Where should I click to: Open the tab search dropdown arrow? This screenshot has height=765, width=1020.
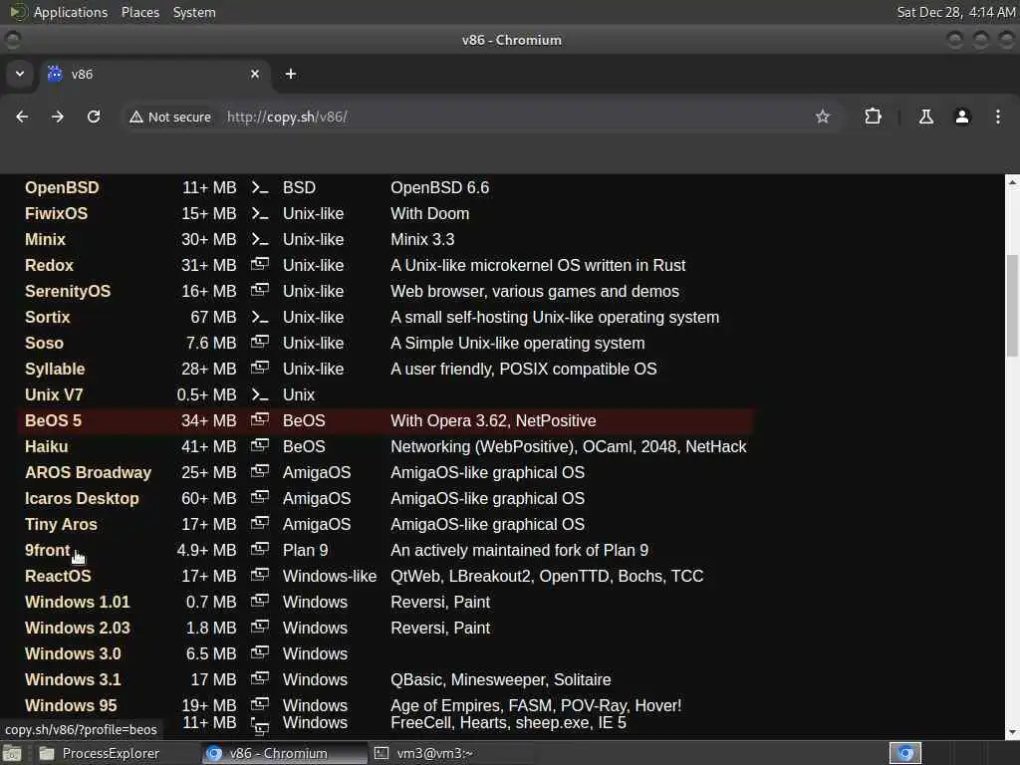tap(20, 74)
